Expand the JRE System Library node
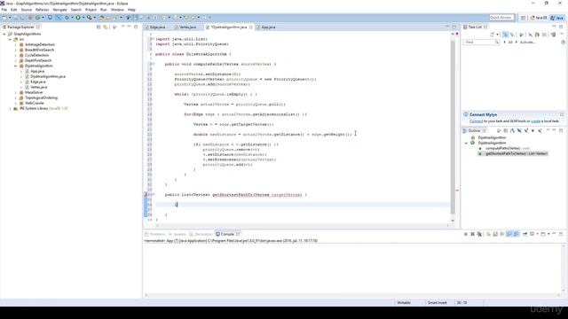Image resolution: width=568 pixels, height=319 pixels. (10, 108)
